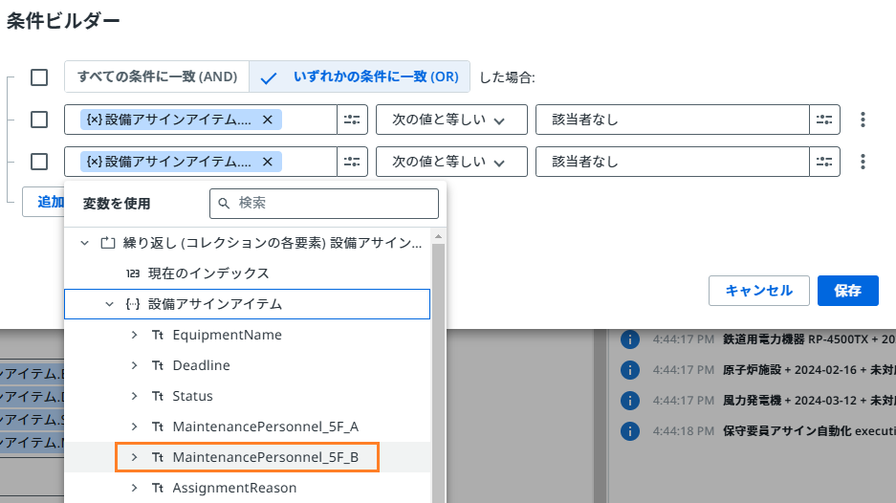Tick the checkbox beside the AND/OR group row
Viewport: 896px width, 503px height.
[39, 77]
